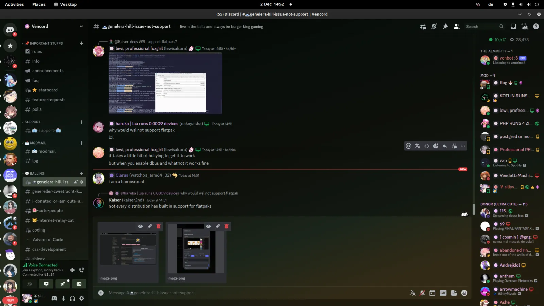Click the translate icon in message bar
The width and height of the screenshot is (544, 306).
coord(412,293)
